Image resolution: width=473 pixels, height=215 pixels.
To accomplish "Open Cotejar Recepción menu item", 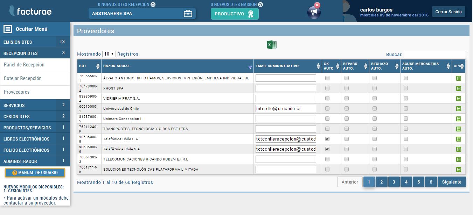I will point(35,79).
